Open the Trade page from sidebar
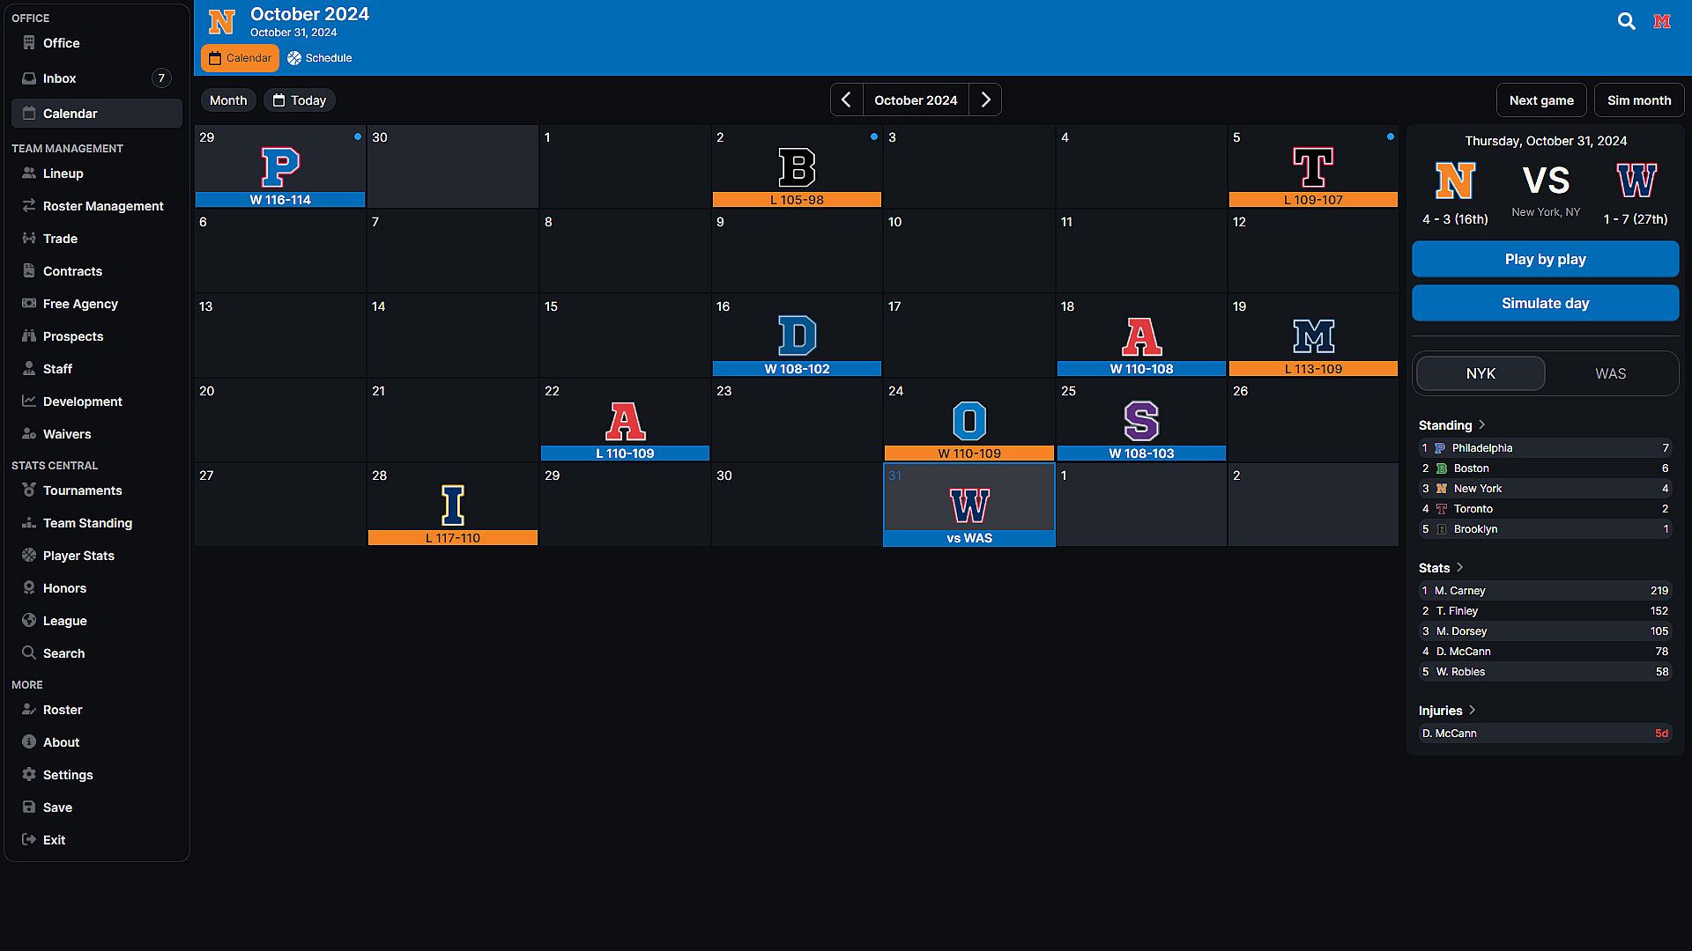The height and width of the screenshot is (951, 1692). [x=60, y=239]
